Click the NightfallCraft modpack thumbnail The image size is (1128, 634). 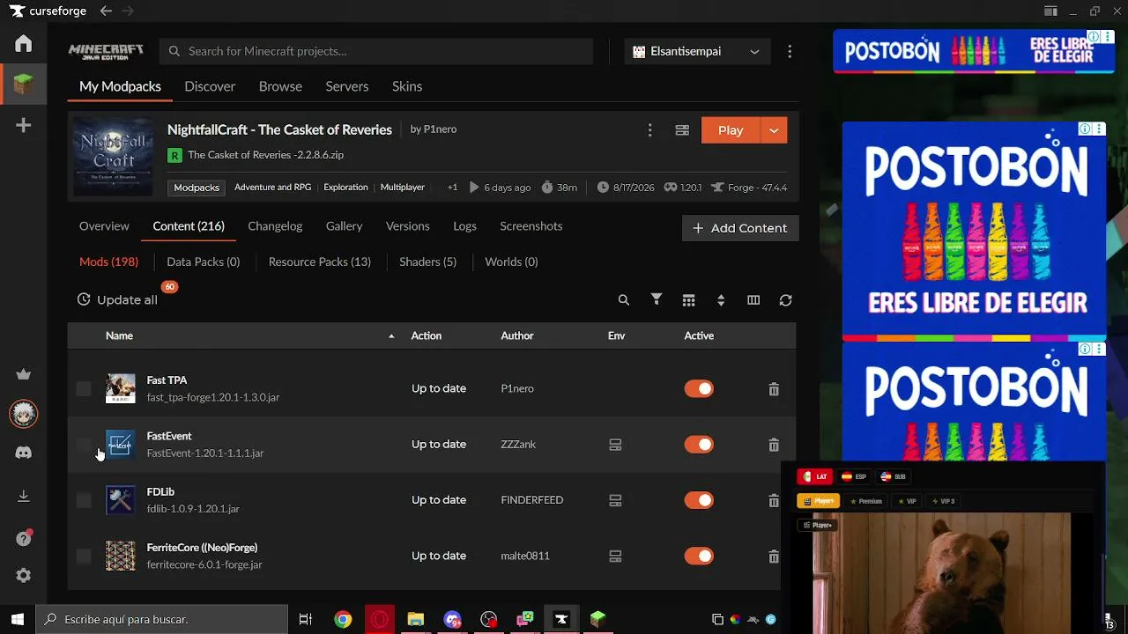point(114,157)
